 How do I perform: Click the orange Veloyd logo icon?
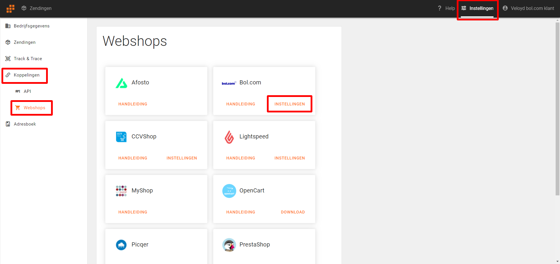10,8
